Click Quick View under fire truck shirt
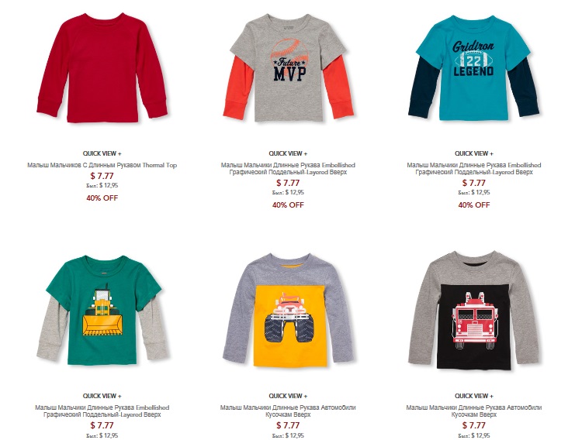Image resolution: width=568 pixels, height=440 pixels. [474, 396]
